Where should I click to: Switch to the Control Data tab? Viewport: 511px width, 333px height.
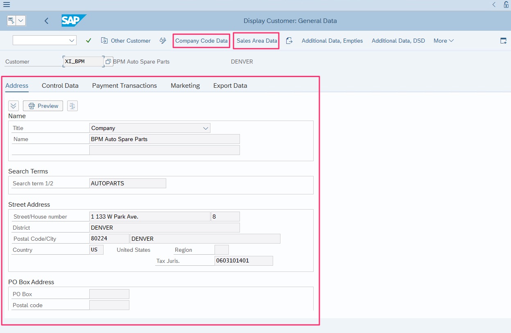[60, 85]
